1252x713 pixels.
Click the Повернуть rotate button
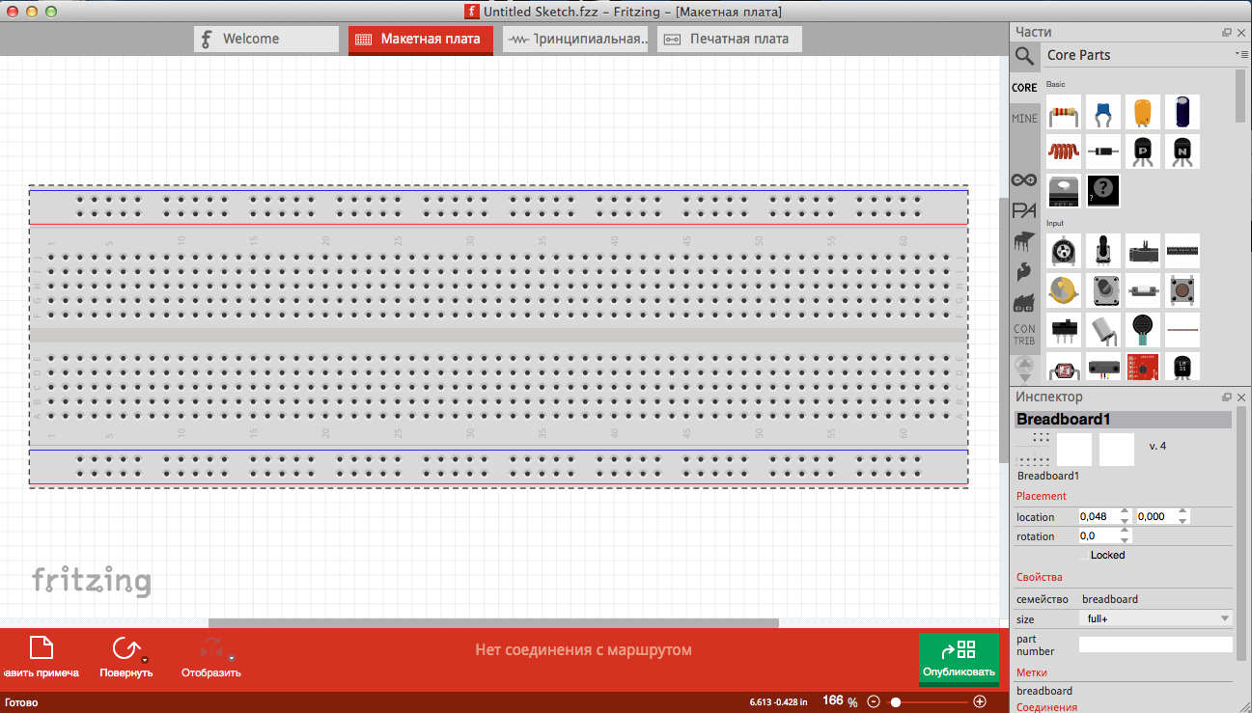pyautogui.click(x=125, y=657)
